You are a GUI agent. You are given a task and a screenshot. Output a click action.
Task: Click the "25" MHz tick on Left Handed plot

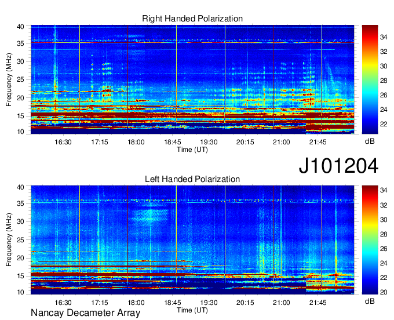pyautogui.click(x=21, y=240)
